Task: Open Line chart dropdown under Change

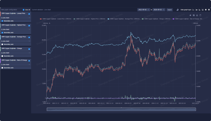Action: [16, 53]
